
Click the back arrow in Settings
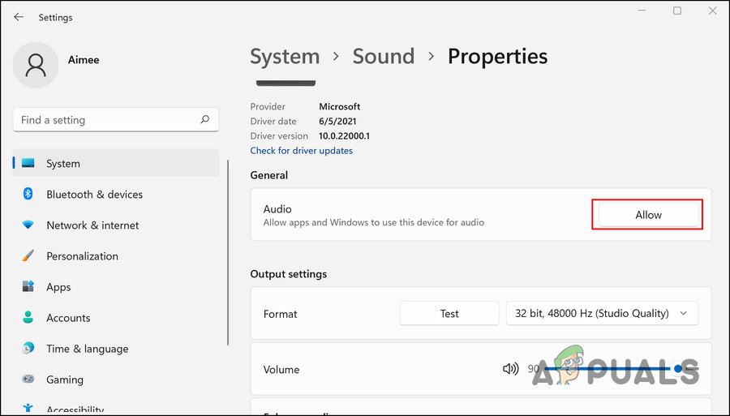click(19, 17)
